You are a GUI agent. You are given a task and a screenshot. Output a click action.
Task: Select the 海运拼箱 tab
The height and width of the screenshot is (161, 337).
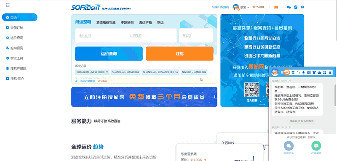(x=145, y=22)
